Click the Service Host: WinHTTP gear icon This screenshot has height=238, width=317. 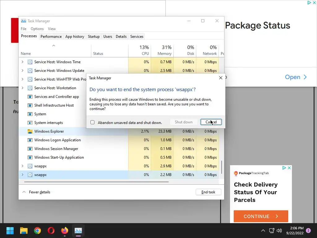[30, 79]
